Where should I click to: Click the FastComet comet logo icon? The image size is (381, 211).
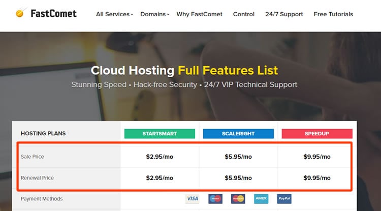tap(21, 12)
